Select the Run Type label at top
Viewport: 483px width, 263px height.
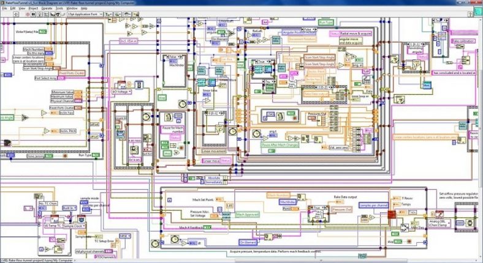point(326,23)
